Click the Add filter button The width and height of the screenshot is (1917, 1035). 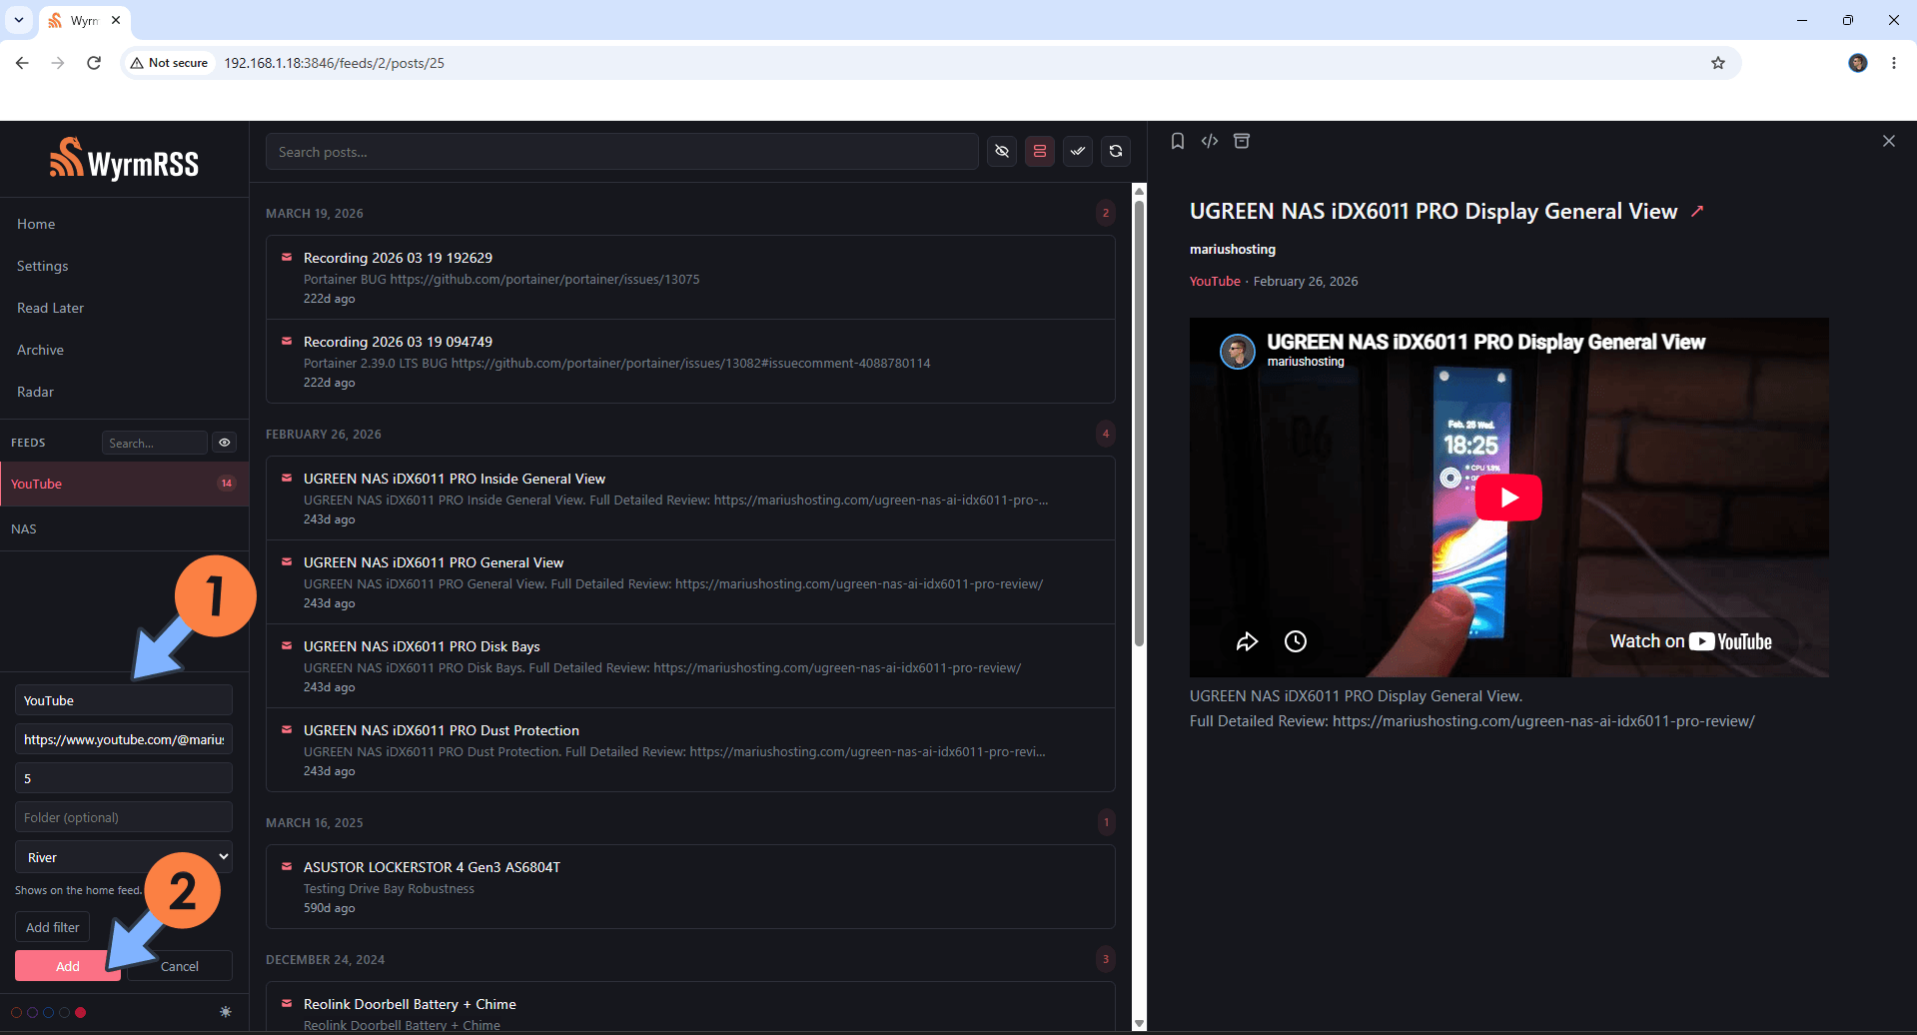pos(53,927)
